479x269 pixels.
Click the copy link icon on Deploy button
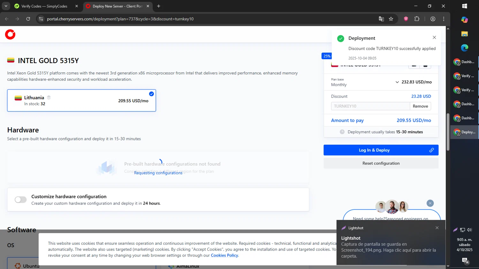tap(431, 150)
